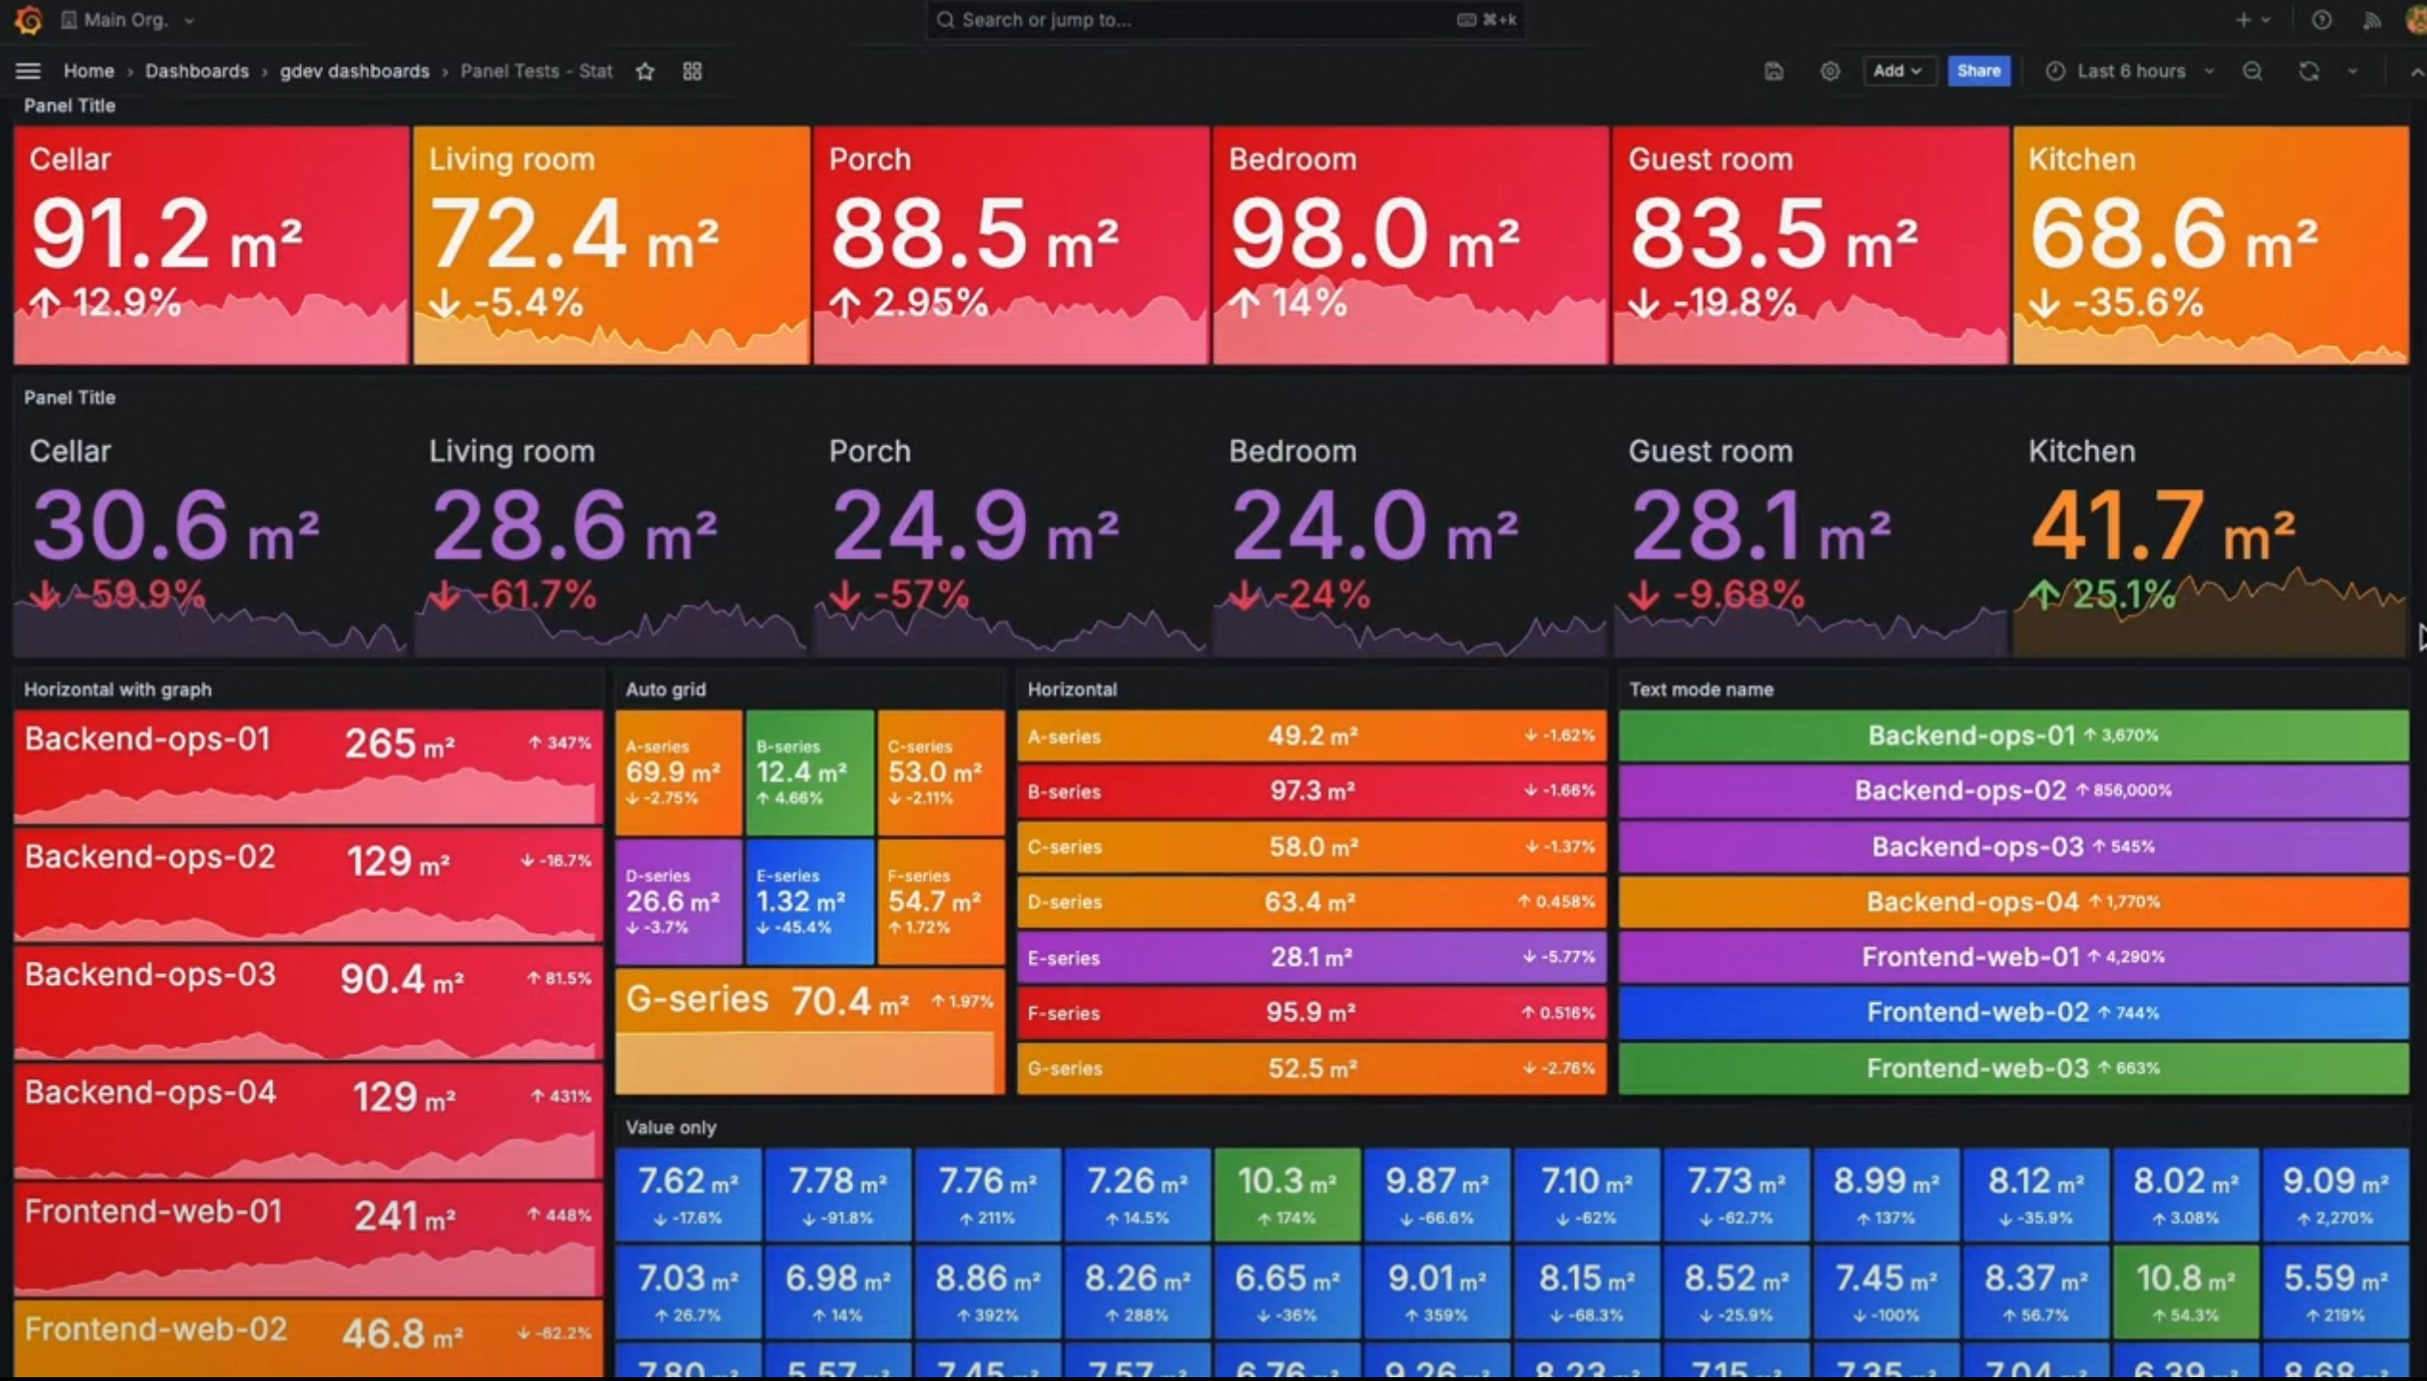This screenshot has width=2427, height=1381.
Task: Refresh the dashboard
Action: [x=2309, y=71]
